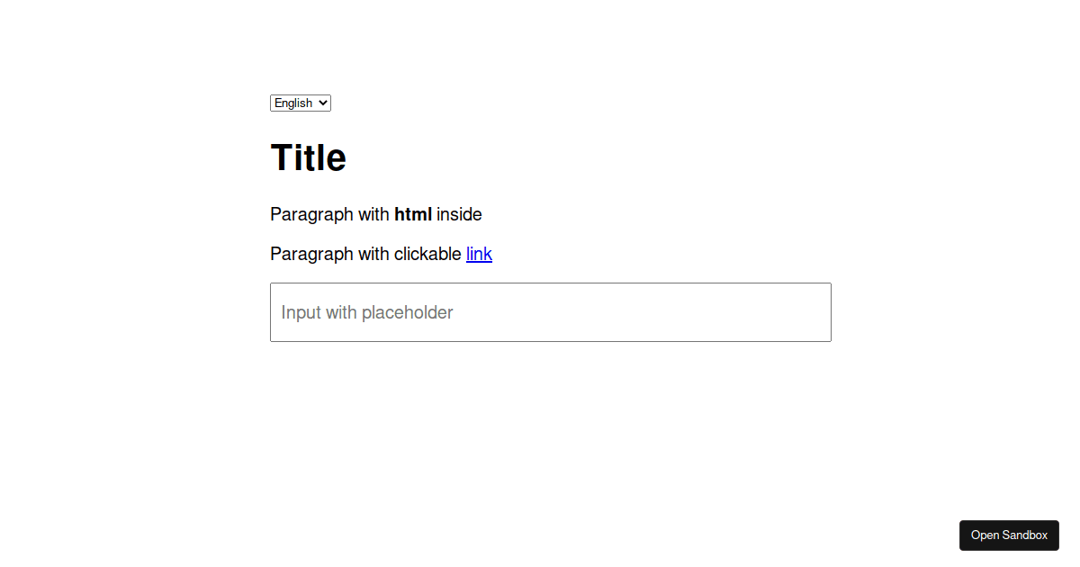Select the Title heading text
This screenshot has width=1080, height=567.
click(308, 157)
